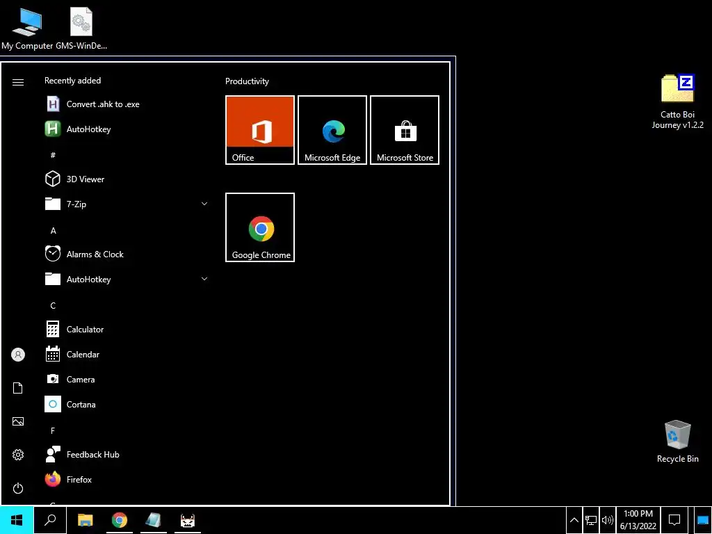This screenshot has height=534, width=712.
Task: Launch AutoHotkey under Recently added
Action: coord(127,129)
